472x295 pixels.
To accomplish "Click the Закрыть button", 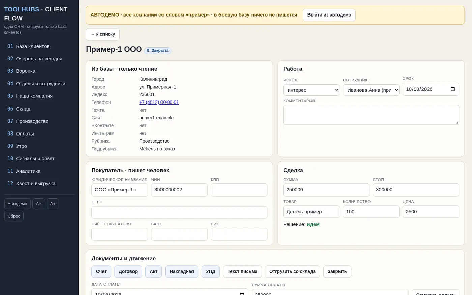I will [x=337, y=272].
